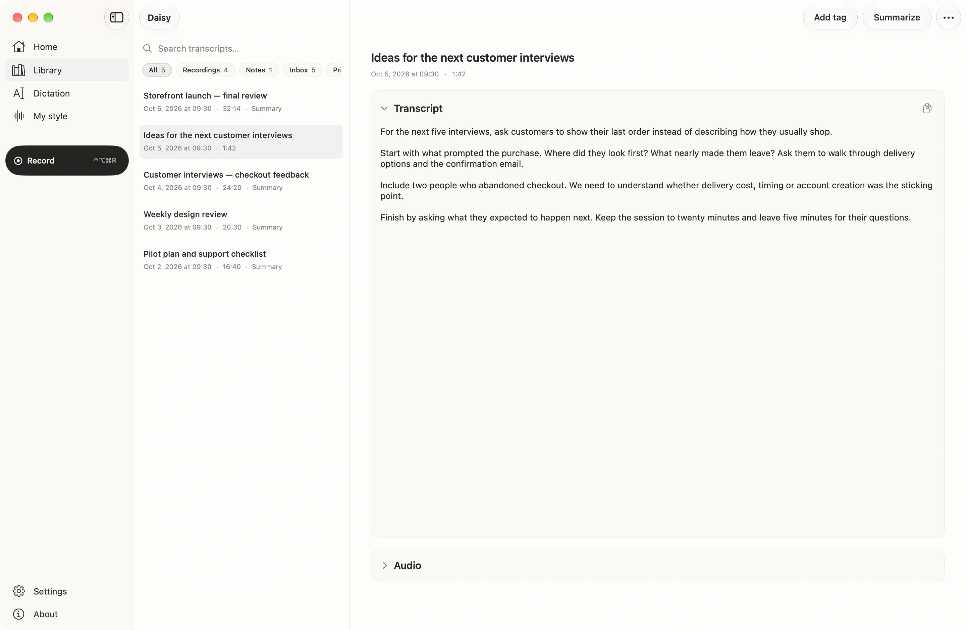This screenshot has height=630, width=966.
Task: Open the three-dot more options menu
Action: point(948,17)
